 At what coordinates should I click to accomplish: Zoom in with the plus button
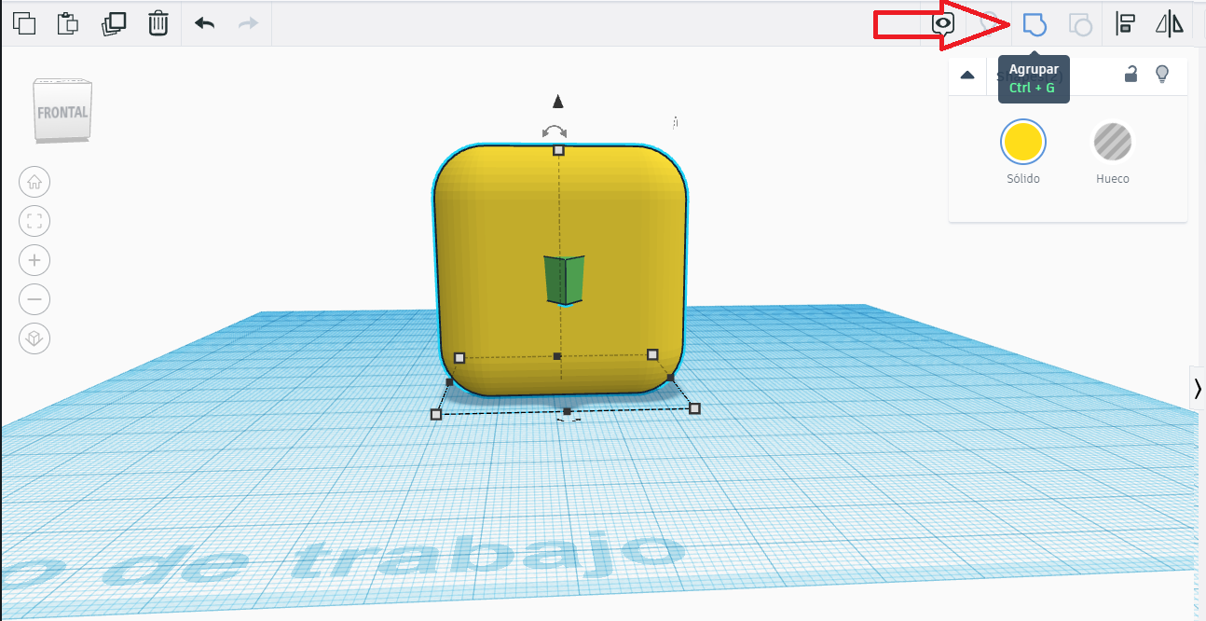[34, 260]
